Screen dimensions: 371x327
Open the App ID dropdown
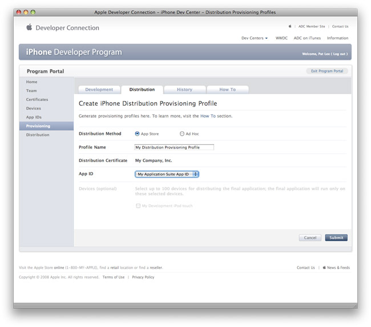point(167,174)
